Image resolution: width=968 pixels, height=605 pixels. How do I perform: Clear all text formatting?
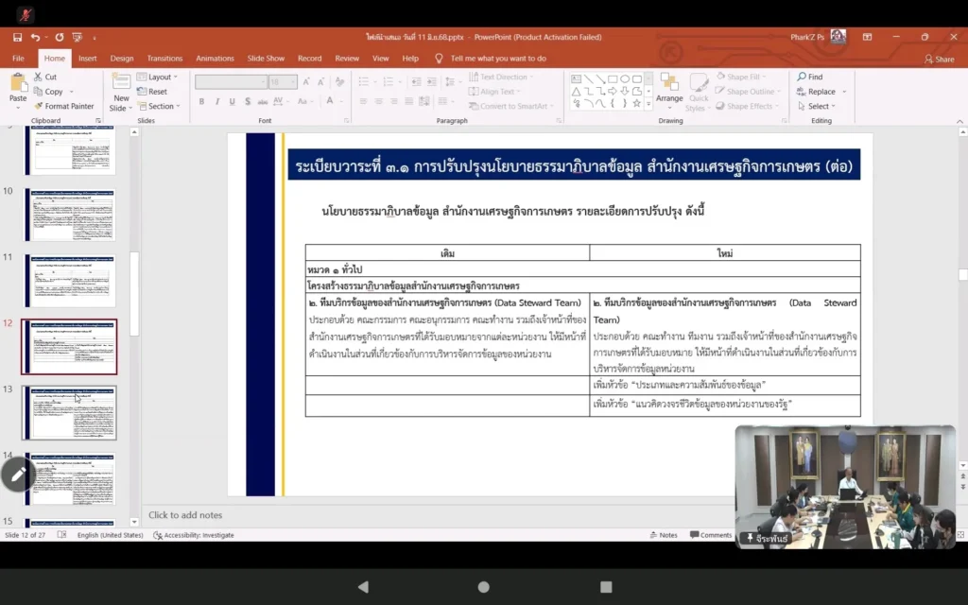339,81
